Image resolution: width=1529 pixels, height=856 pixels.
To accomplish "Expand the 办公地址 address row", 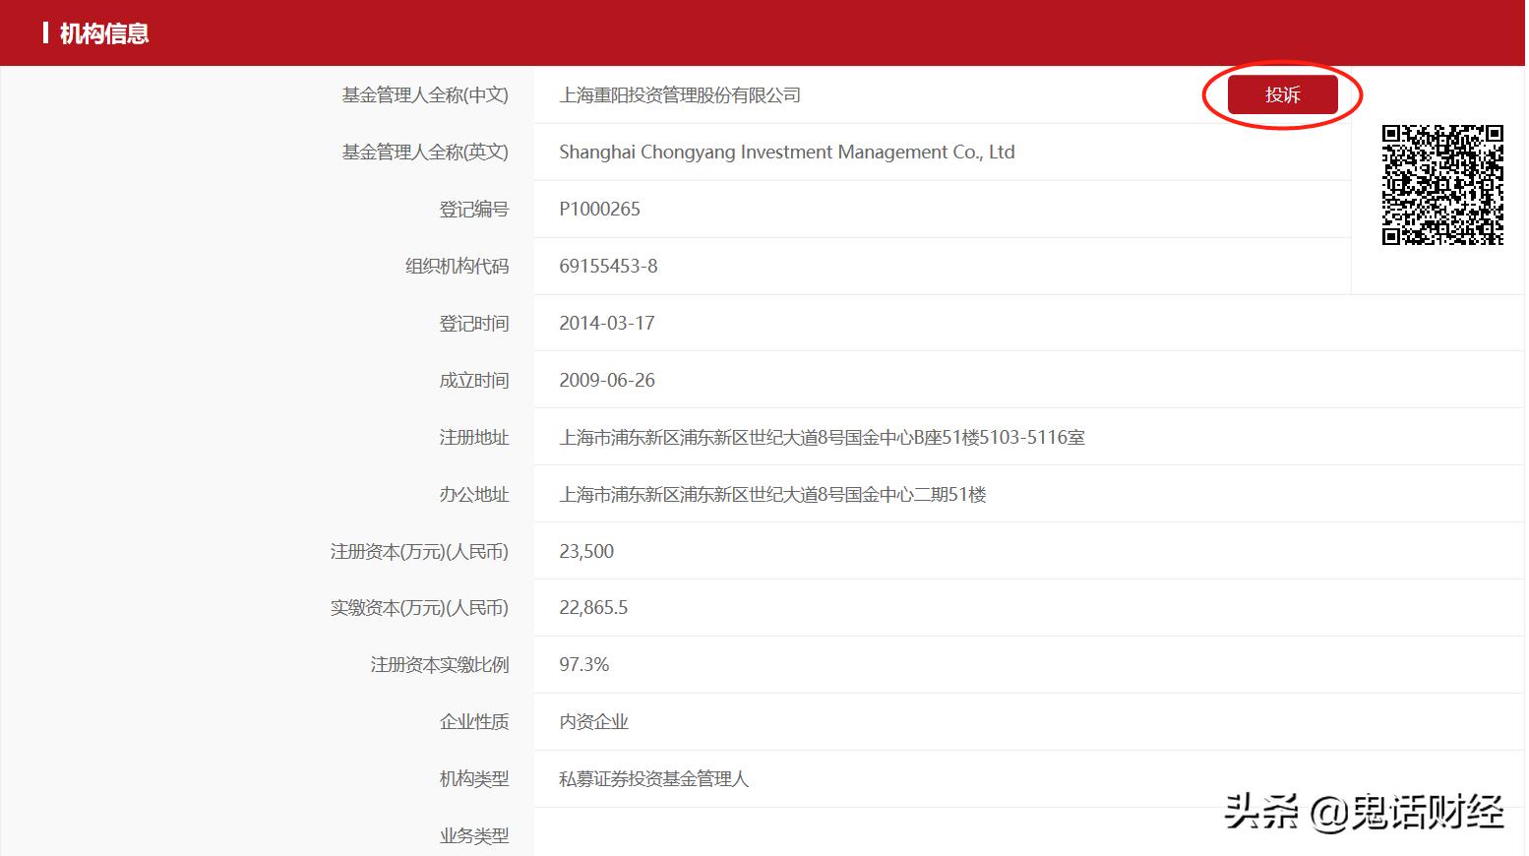I will 771,494.
